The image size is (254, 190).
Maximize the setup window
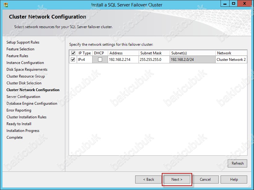(234, 4)
